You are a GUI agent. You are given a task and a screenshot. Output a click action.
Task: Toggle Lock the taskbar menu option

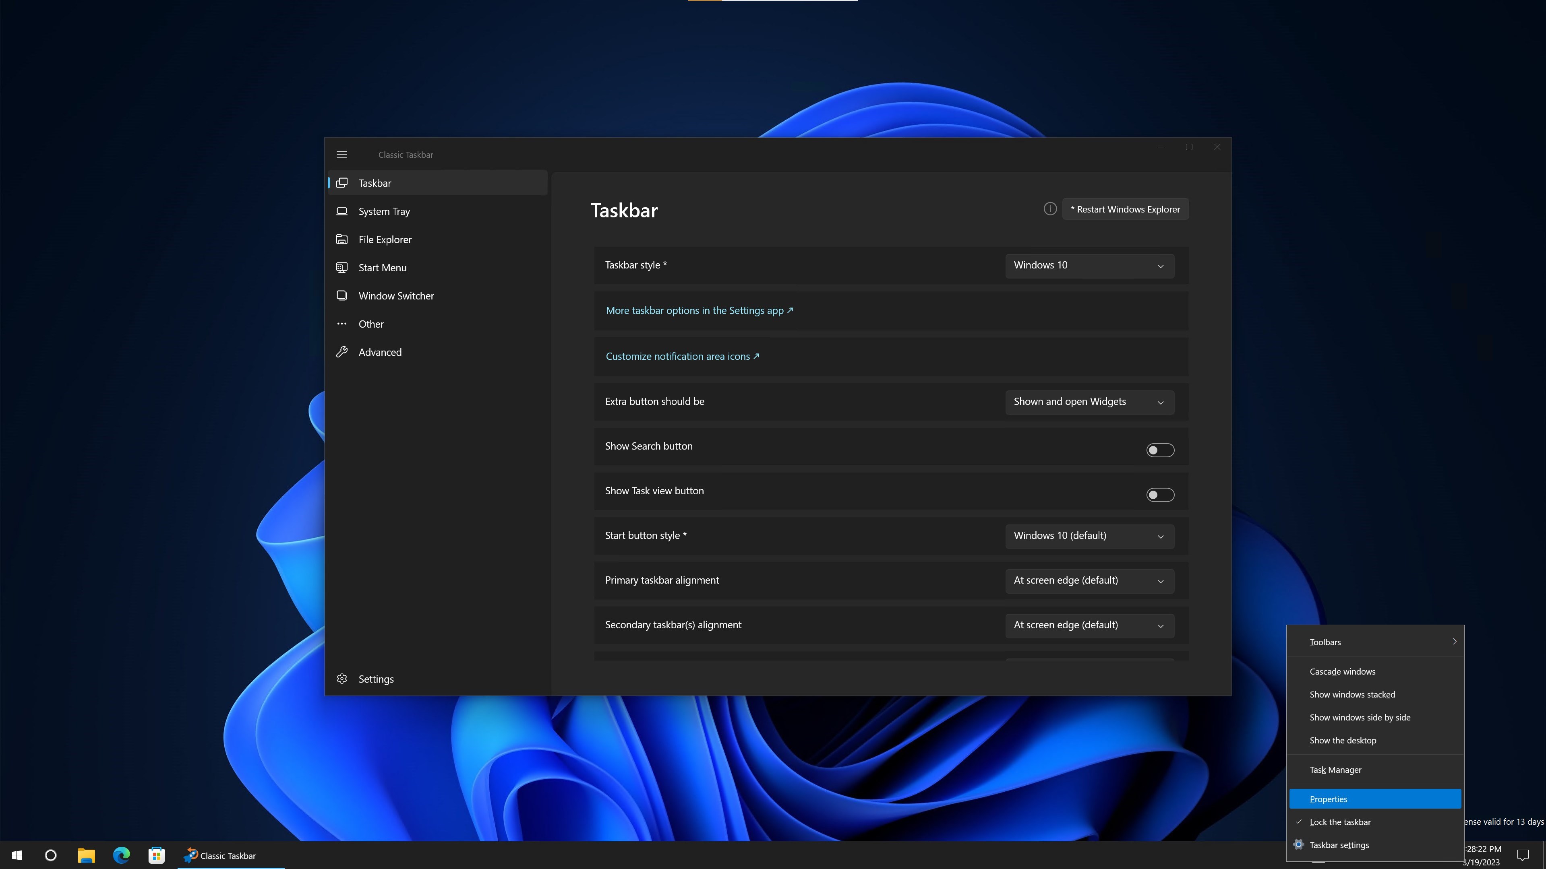1339,822
